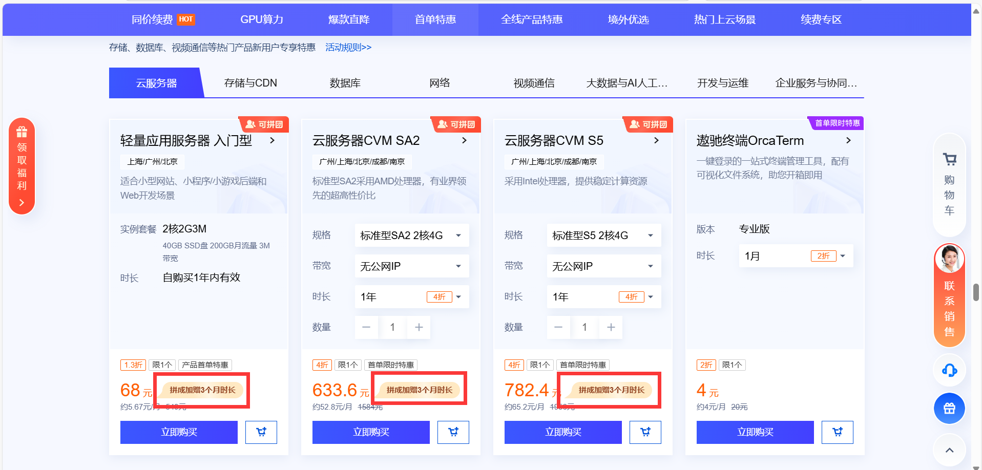Image resolution: width=982 pixels, height=470 pixels.
Task: Open the CVM SA2 bandwidth dropdown
Action: click(412, 266)
